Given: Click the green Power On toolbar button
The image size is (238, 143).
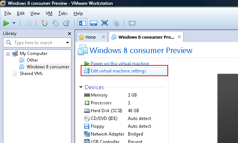Looking at the screenshot, I should 6,23.
